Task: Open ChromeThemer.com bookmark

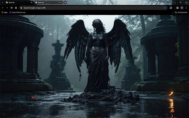Action: click(x=17, y=12)
